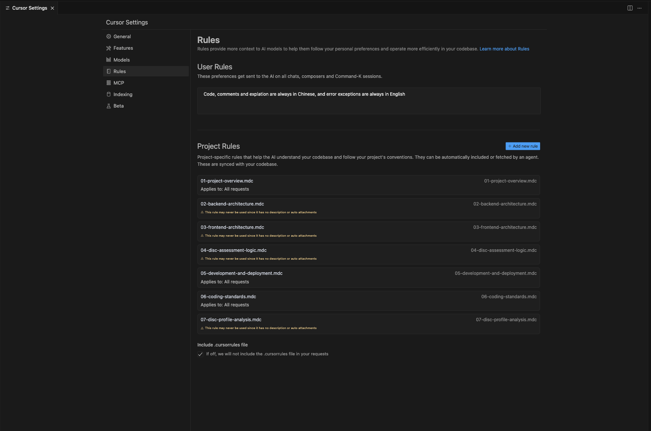Click warning icon on 03-frontend-architecture rule

point(202,236)
